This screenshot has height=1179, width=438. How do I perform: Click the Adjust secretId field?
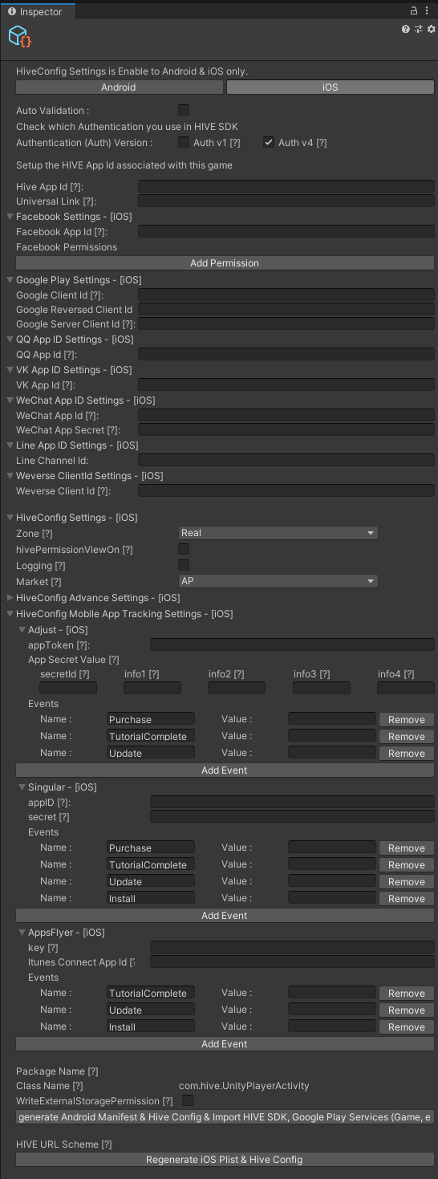(68, 688)
